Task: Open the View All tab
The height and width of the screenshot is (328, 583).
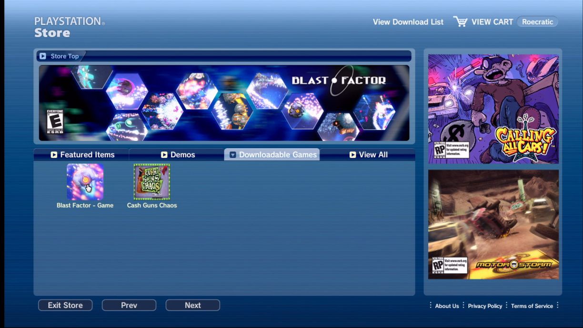Action: [x=367, y=155]
